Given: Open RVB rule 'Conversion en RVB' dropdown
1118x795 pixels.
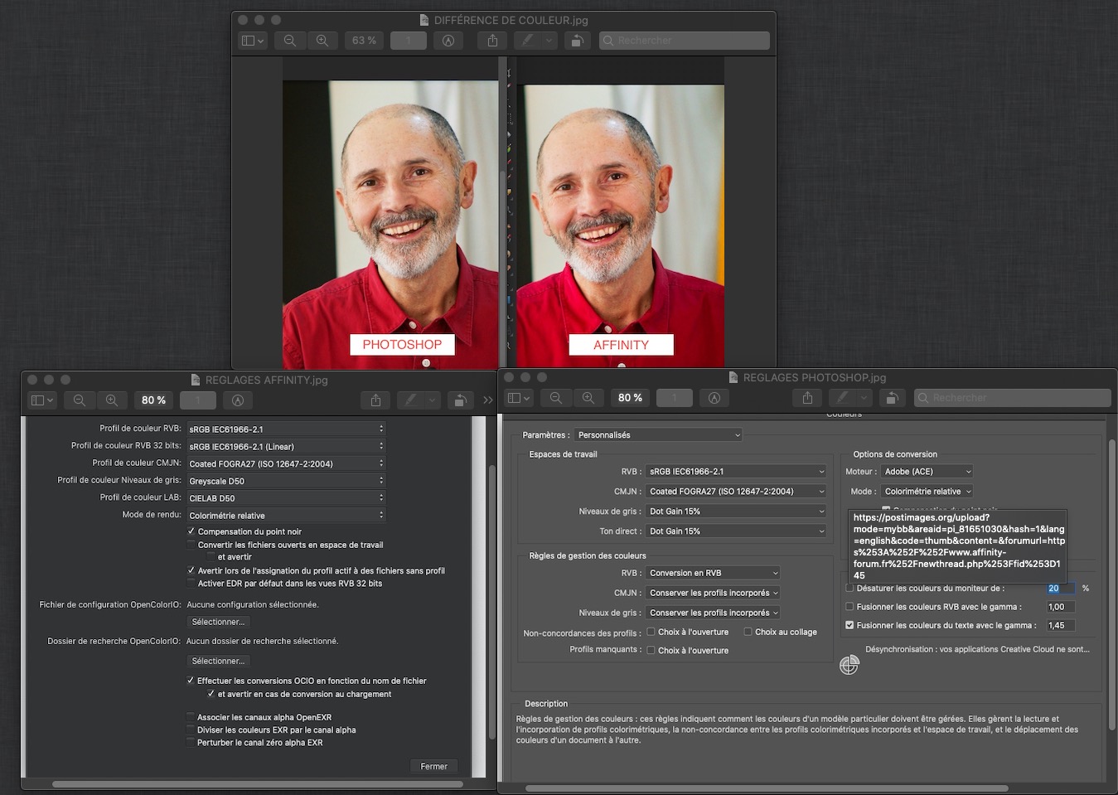Looking at the screenshot, I should (x=713, y=573).
